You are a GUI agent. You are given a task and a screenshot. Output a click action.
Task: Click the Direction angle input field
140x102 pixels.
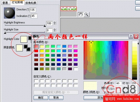pyautogui.click(x=33, y=10)
